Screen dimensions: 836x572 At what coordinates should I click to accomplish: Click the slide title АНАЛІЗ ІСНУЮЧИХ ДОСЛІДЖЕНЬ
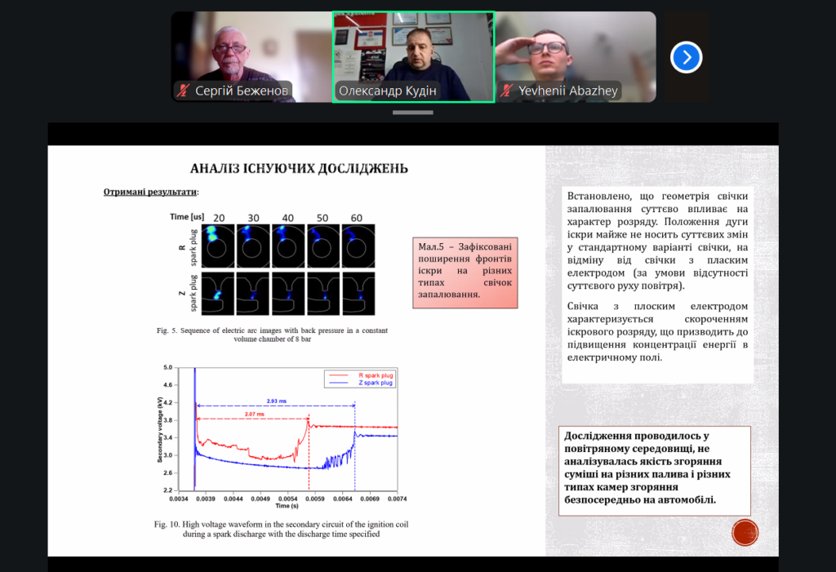click(x=299, y=169)
